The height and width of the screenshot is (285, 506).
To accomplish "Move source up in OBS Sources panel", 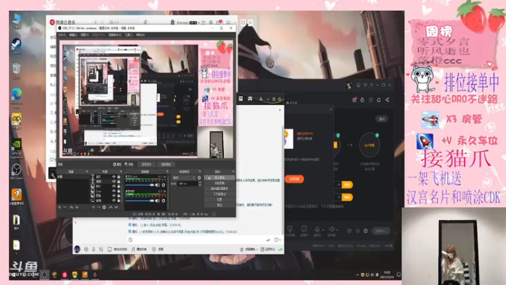I will point(111,207).
